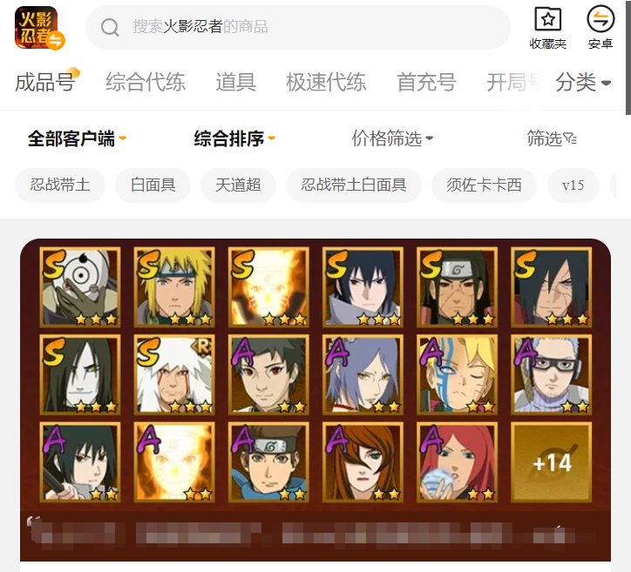
Task: Expand the 分类 category menu
Action: click(x=583, y=83)
